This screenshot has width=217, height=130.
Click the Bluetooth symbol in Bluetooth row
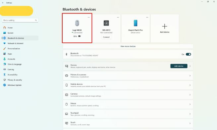click(67, 54)
